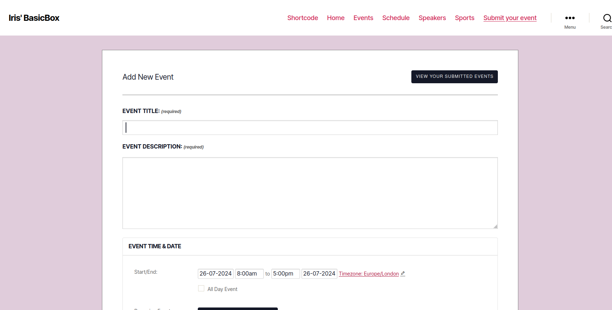Navigate to the Schedule page

pyautogui.click(x=396, y=18)
